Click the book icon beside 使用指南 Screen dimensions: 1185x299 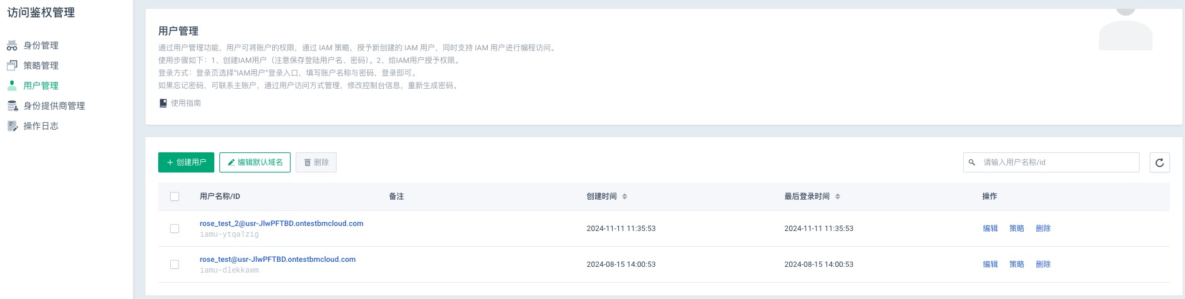coord(163,103)
